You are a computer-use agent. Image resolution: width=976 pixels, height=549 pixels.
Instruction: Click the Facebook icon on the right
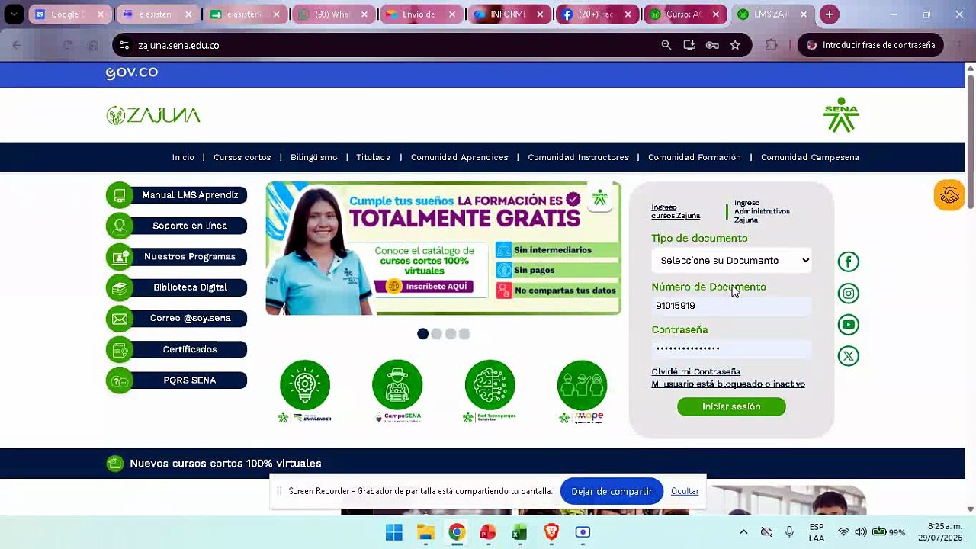click(849, 262)
